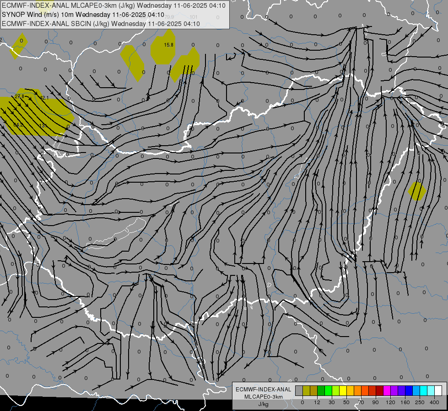Select the gray swatch in legend

pos(299,391)
